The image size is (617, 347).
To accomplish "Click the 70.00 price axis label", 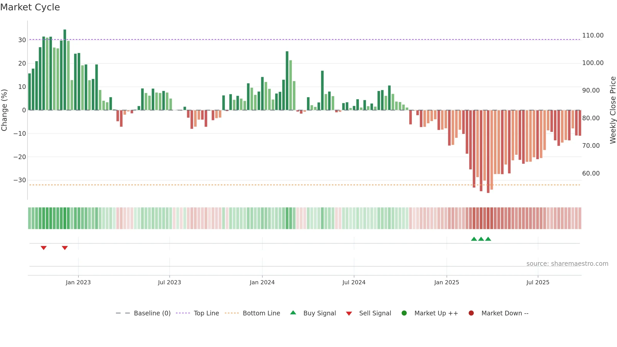I will click(591, 145).
